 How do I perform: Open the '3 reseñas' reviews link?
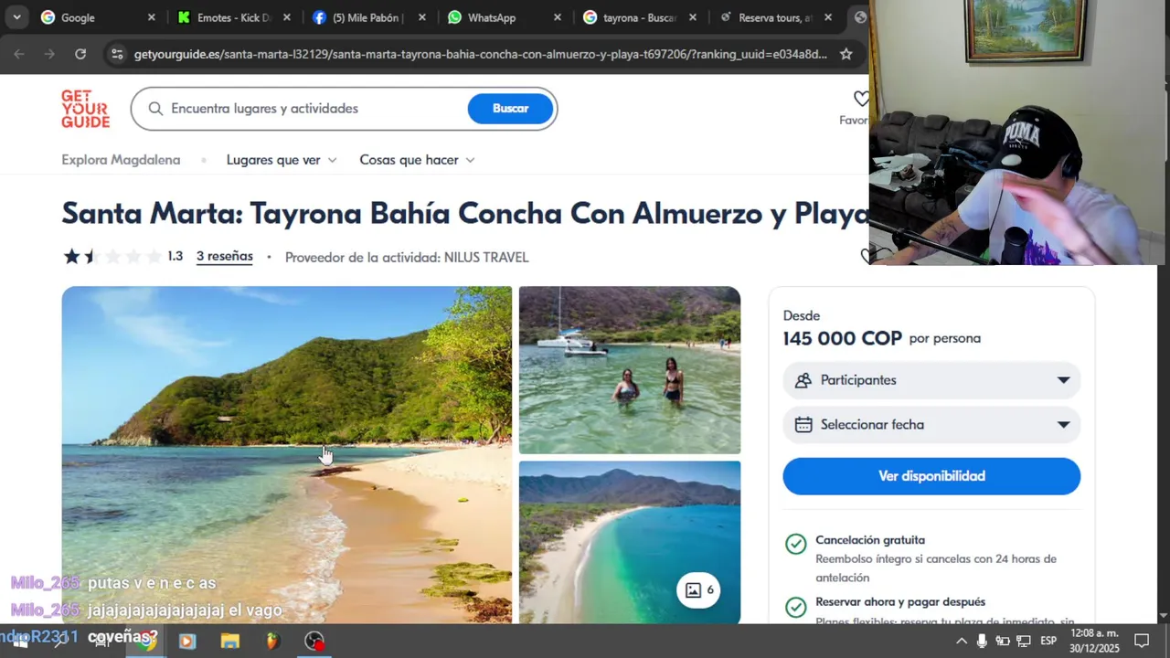[x=225, y=257]
